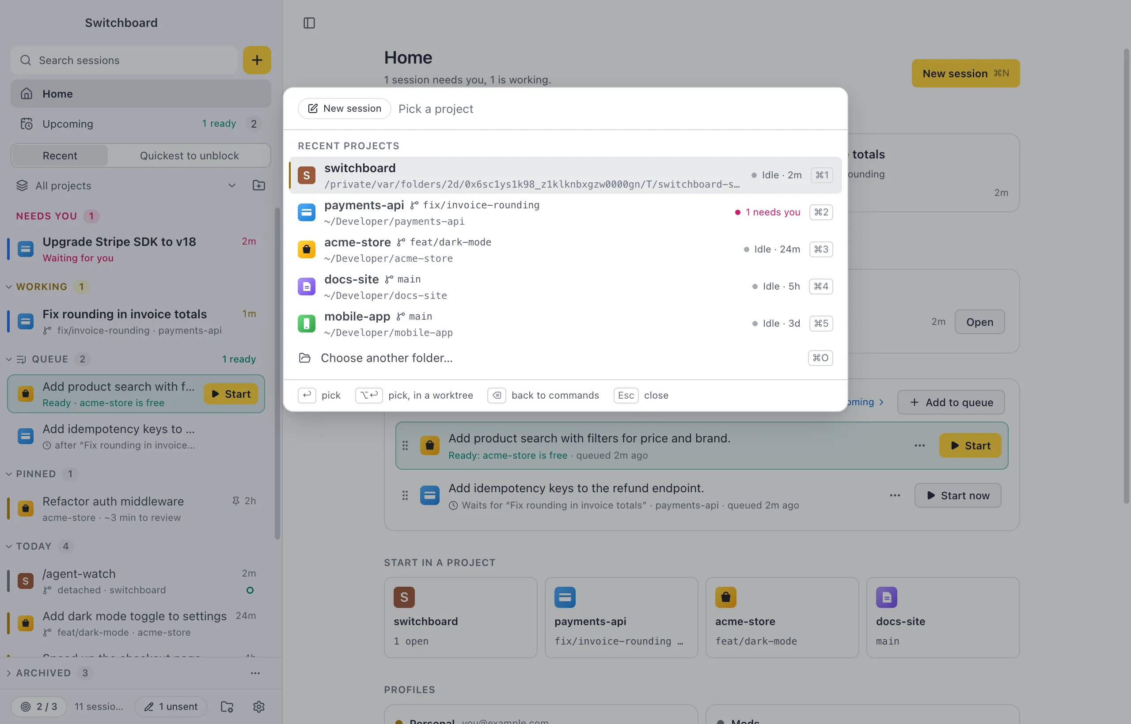Click New session button at top right
The height and width of the screenshot is (724, 1131).
point(965,73)
